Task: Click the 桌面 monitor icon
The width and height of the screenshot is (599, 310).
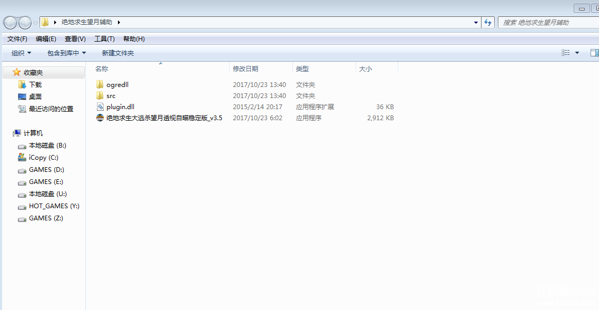Action: (22, 96)
